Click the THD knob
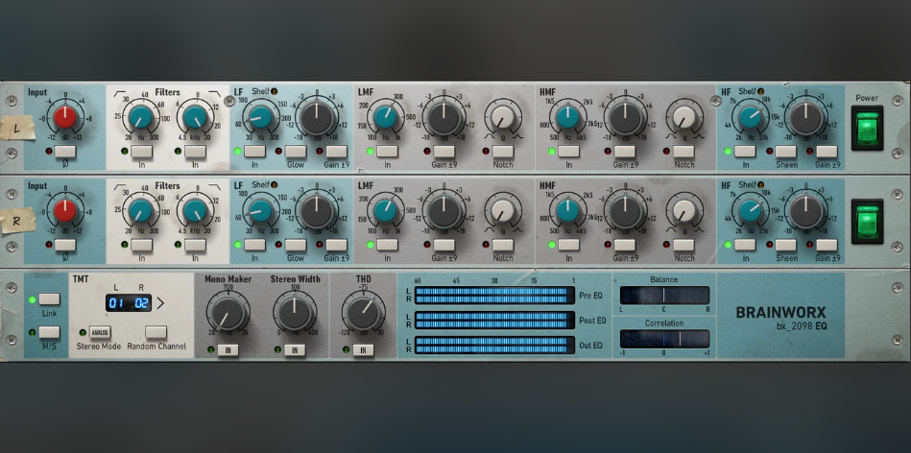Viewport: 911px width, 453px height. (x=363, y=313)
